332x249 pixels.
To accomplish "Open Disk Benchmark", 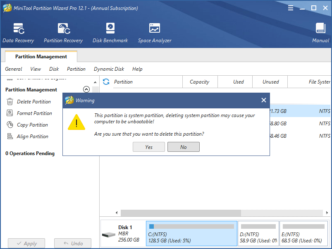I will pyautogui.click(x=110, y=33).
